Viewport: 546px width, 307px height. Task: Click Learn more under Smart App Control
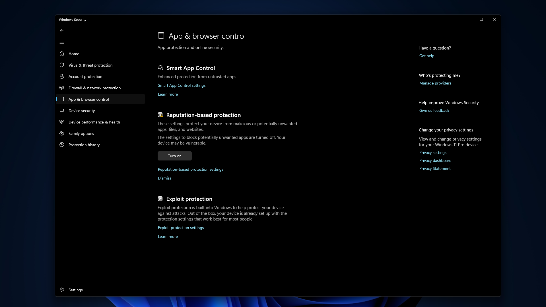coord(168,94)
